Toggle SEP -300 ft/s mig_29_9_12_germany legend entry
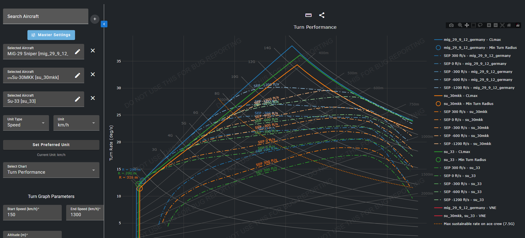This screenshot has height=238, width=525. 473,72
